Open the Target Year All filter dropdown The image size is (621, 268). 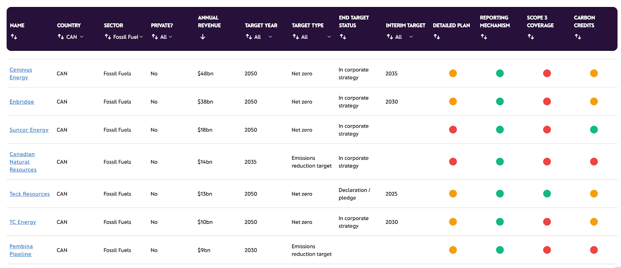click(263, 37)
